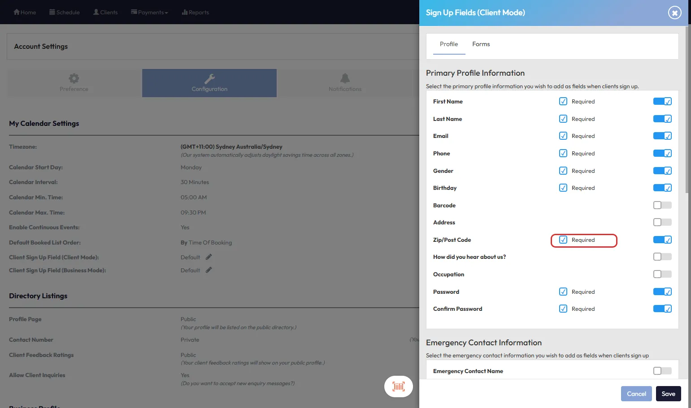691x408 pixels.
Task: Click pencil icon for Client Mode sign up field
Action: point(209,257)
